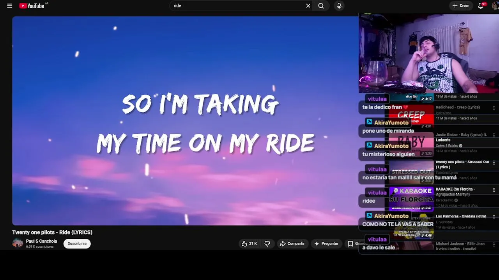
Task: Open Justin Bieber - Baby (Lyrics) suggestion
Action: (461, 137)
